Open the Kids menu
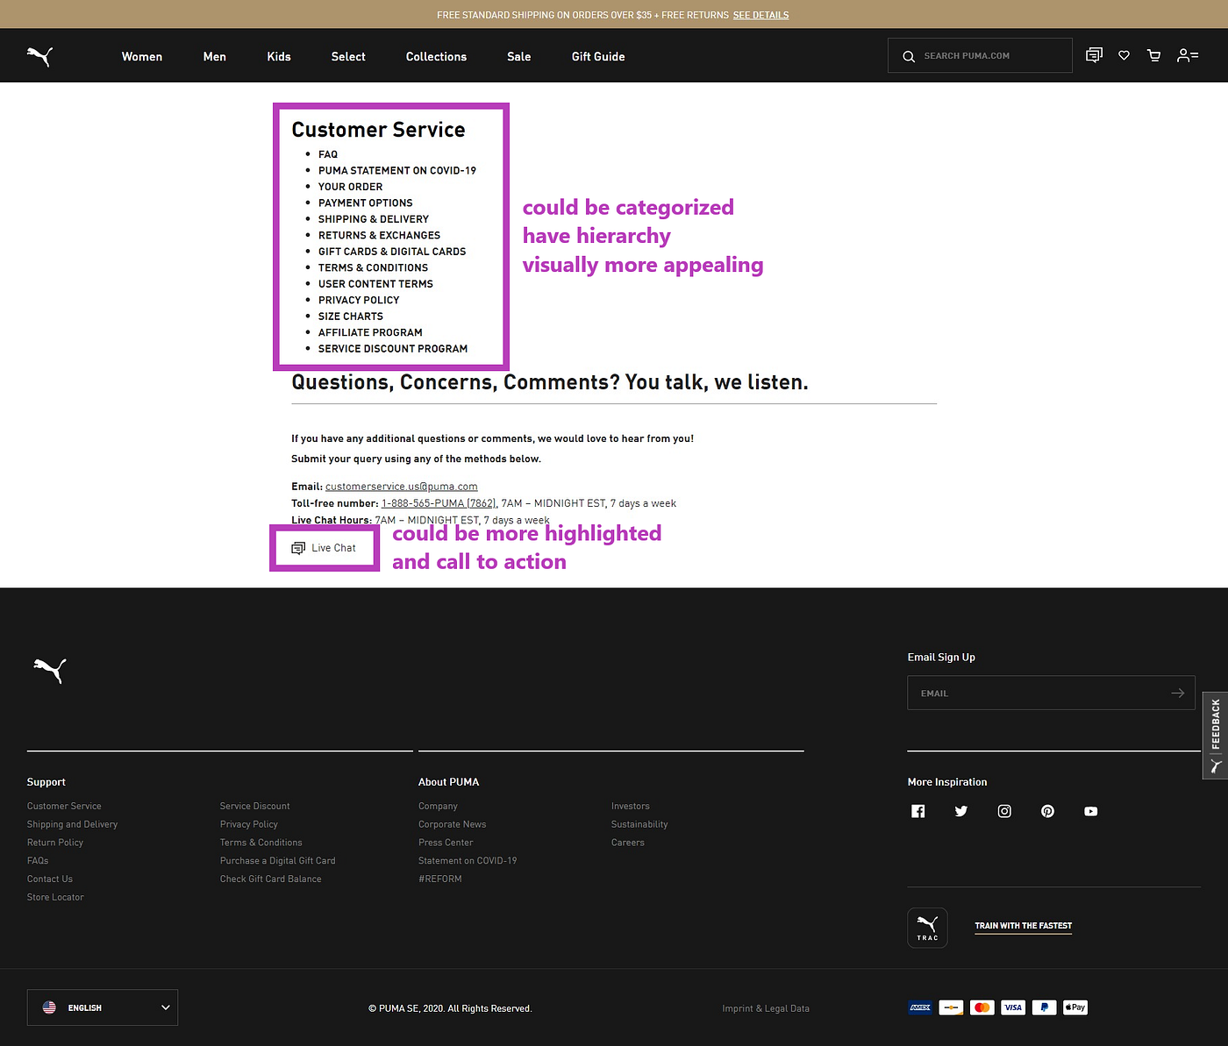 [279, 56]
